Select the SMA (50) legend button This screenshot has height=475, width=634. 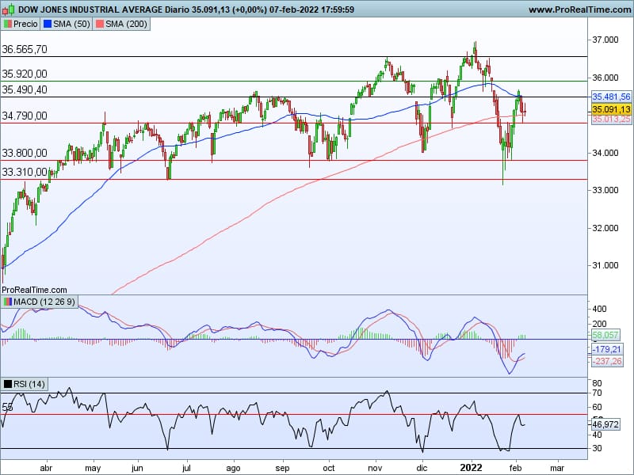tap(67, 24)
